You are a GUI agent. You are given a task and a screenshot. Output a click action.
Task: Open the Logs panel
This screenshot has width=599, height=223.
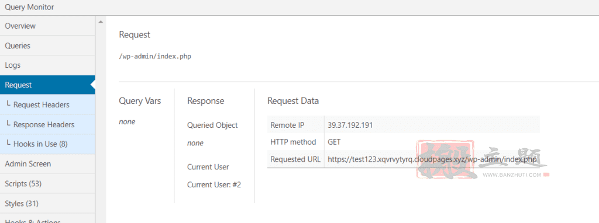point(47,65)
